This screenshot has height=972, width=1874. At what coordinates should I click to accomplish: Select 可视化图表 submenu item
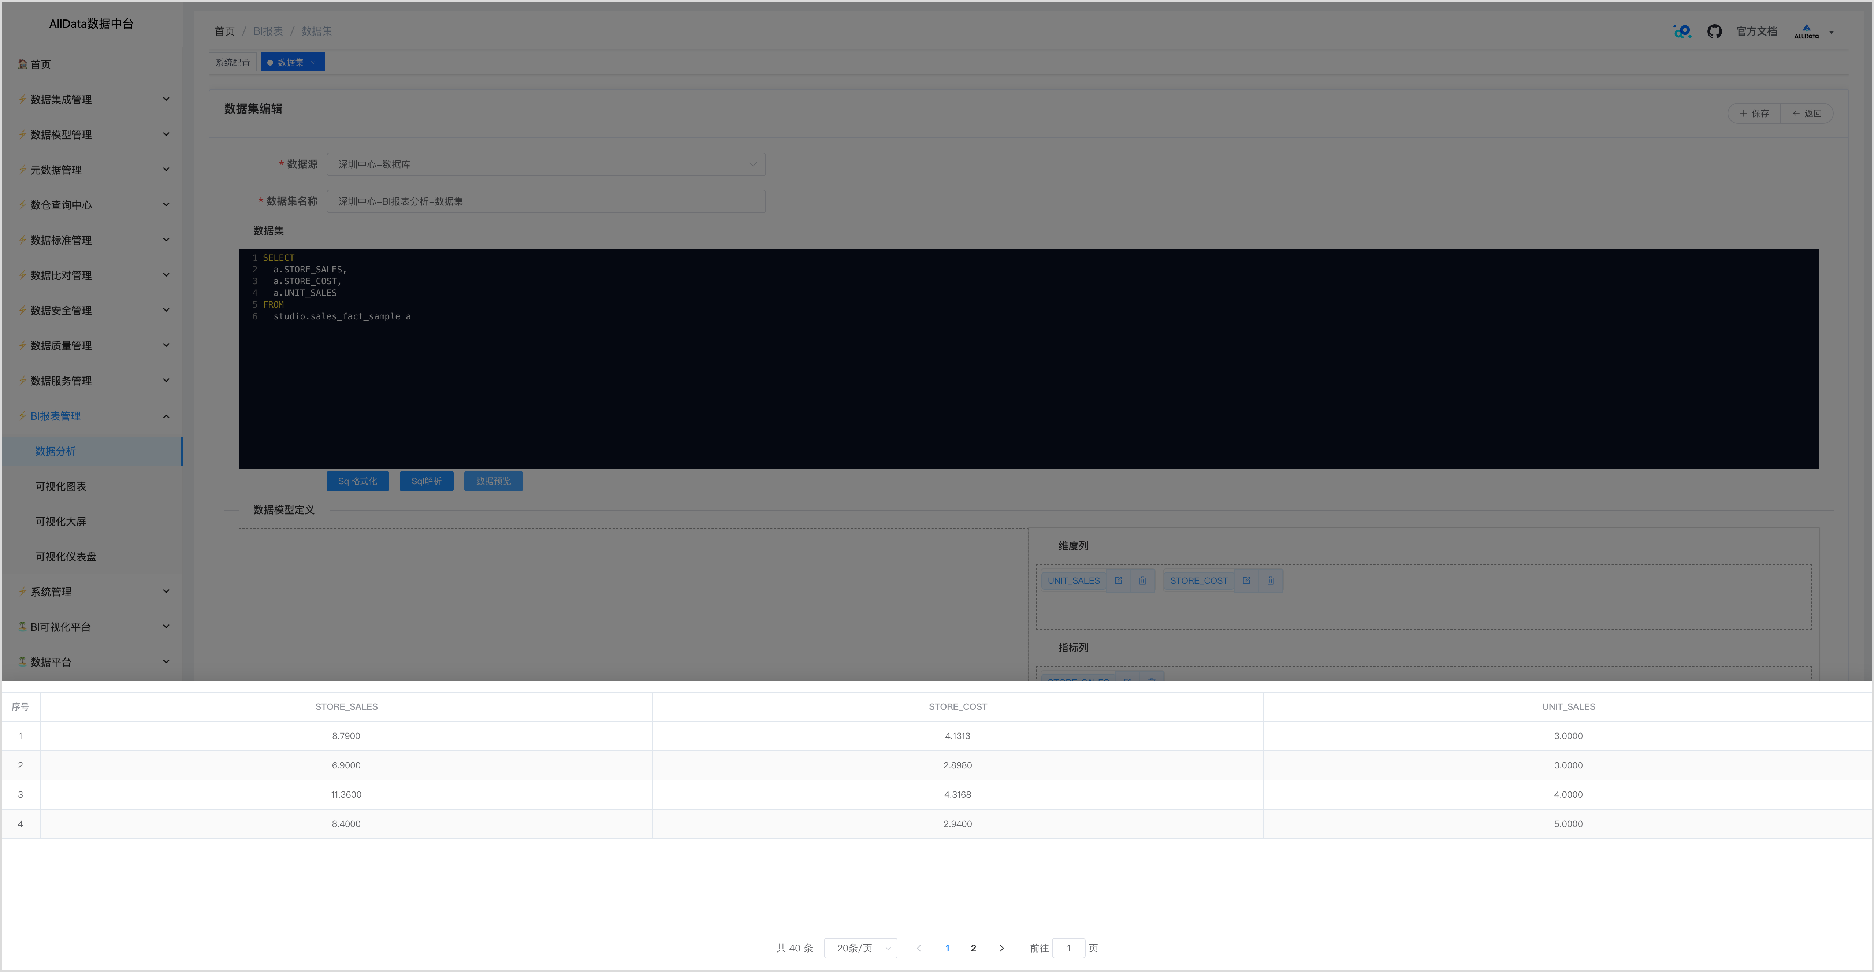pos(92,486)
